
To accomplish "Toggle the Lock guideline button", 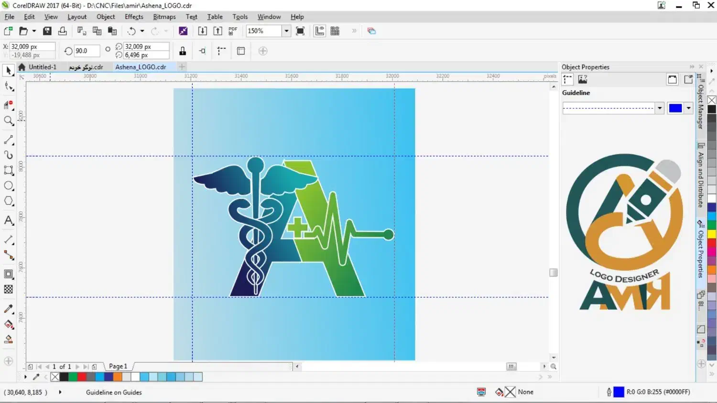I will (x=183, y=51).
